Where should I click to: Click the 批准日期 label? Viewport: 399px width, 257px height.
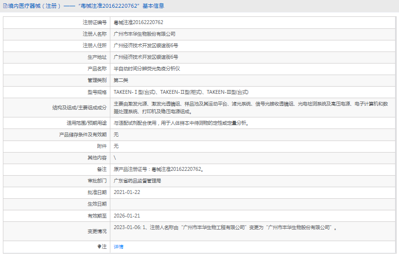point(97,193)
